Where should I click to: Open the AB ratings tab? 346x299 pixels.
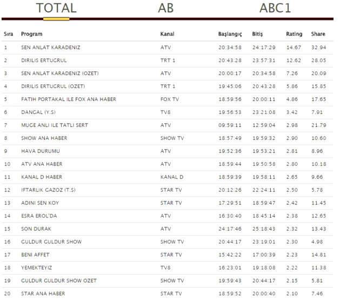tap(166, 9)
